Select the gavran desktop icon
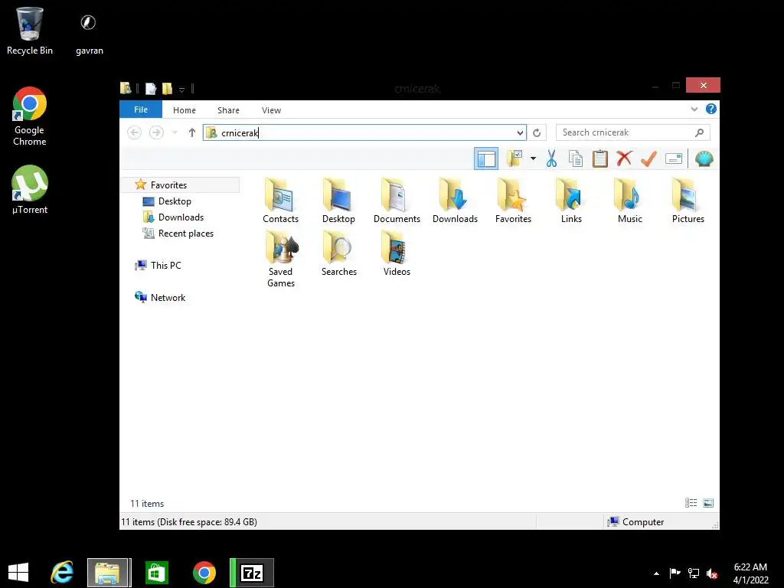This screenshot has width=784, height=588. click(89, 34)
